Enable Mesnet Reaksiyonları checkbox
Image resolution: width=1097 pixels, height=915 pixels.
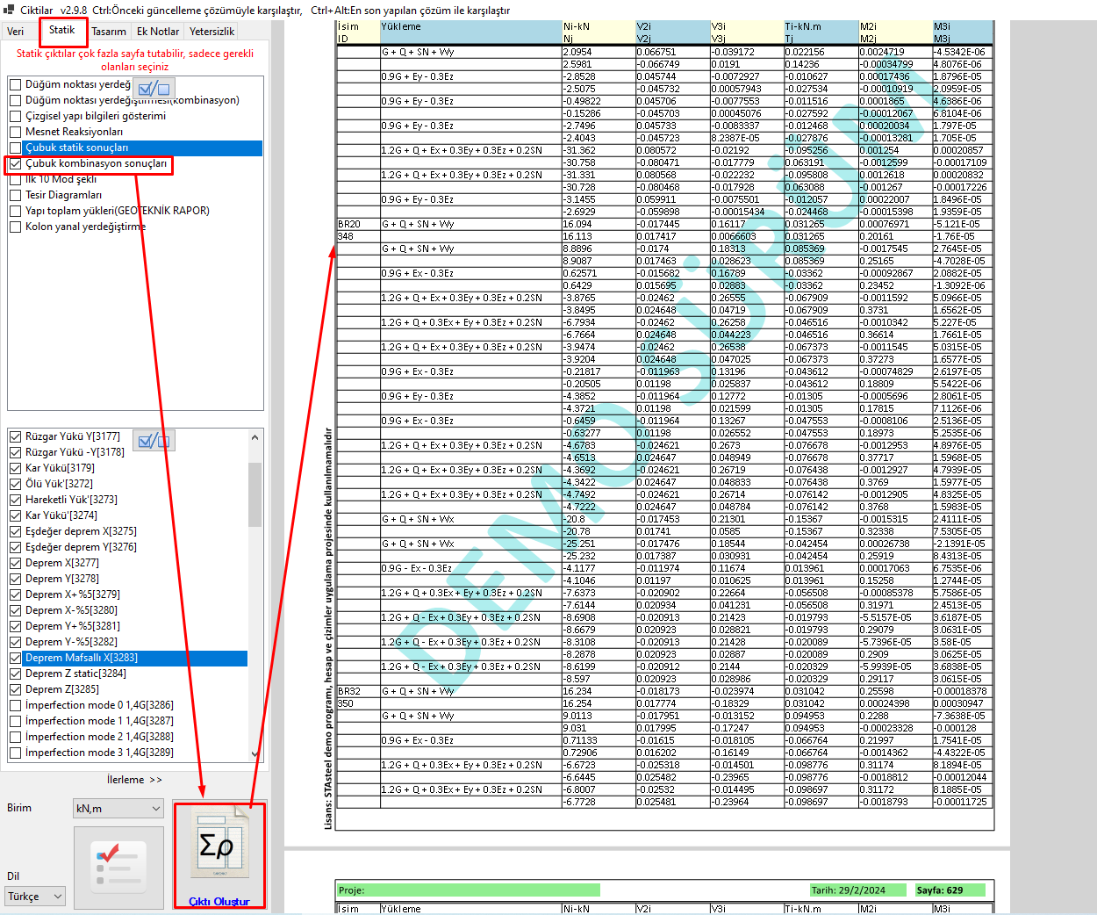point(16,133)
